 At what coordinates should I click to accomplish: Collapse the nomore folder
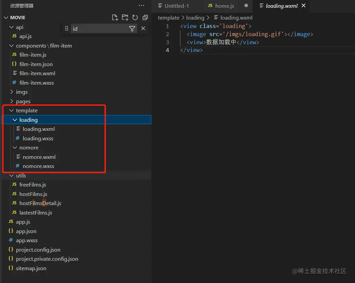pos(15,148)
